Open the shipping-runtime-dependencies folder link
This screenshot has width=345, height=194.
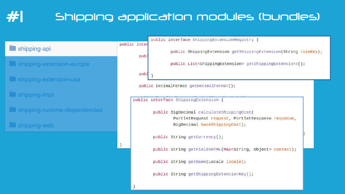tap(60, 110)
